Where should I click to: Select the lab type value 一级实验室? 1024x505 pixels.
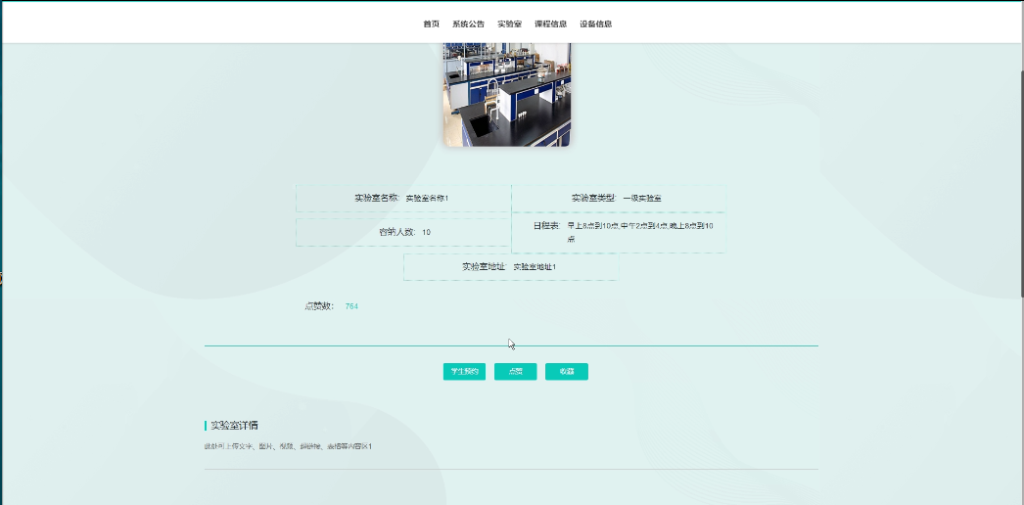(642, 199)
